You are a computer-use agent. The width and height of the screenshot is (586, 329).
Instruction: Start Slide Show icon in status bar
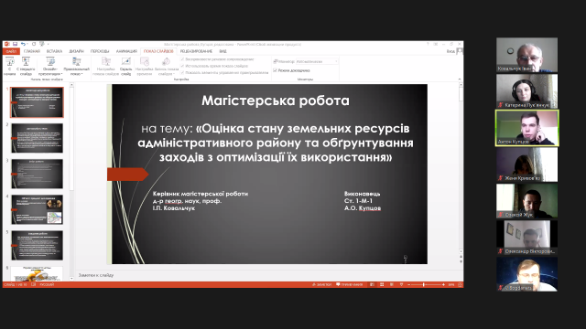tap(401, 284)
